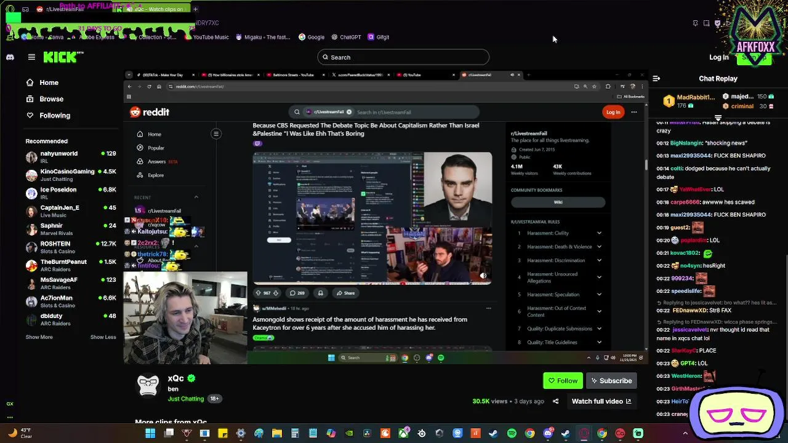The height and width of the screenshot is (443, 788).
Task: Open Sticky Notes in the taskbar
Action: (223, 433)
